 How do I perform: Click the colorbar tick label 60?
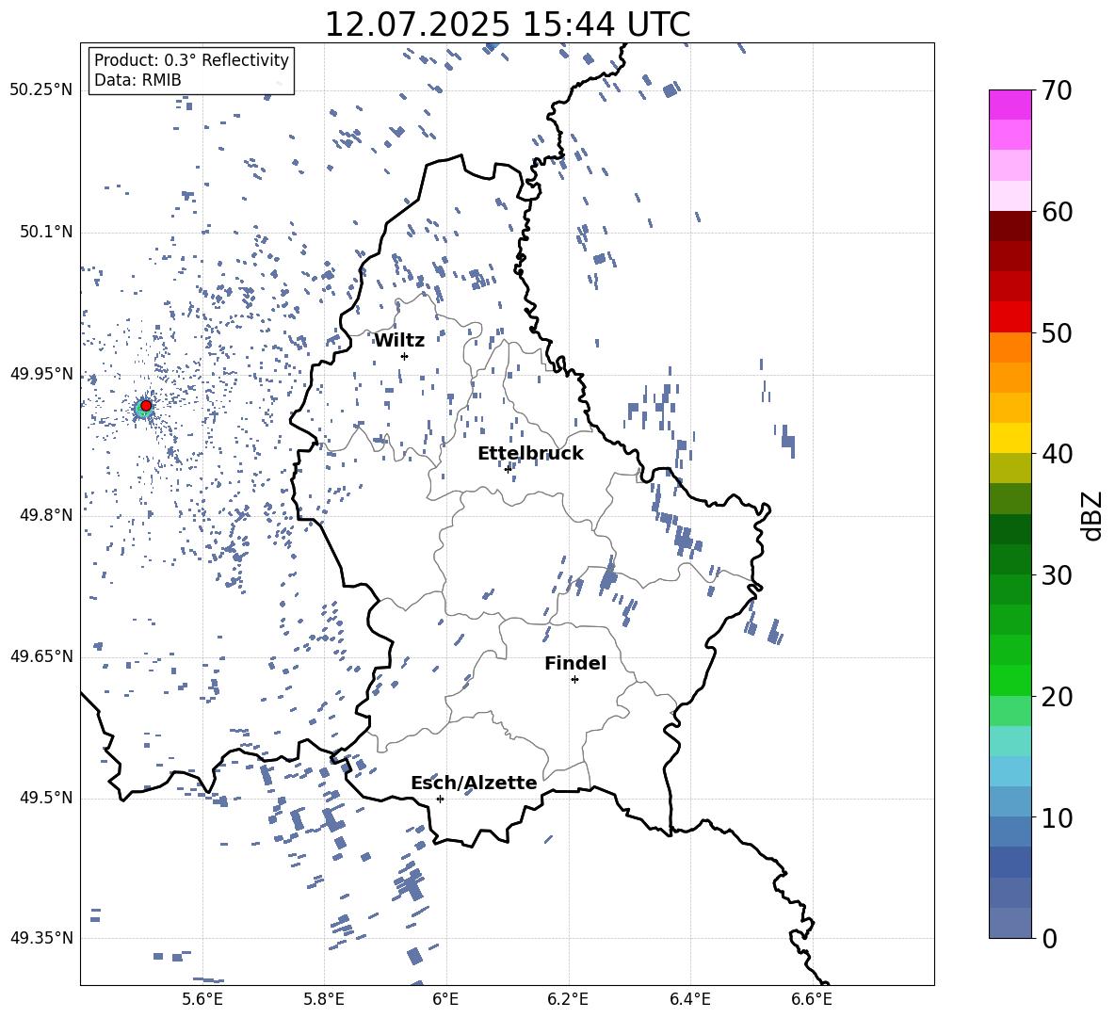[1057, 212]
